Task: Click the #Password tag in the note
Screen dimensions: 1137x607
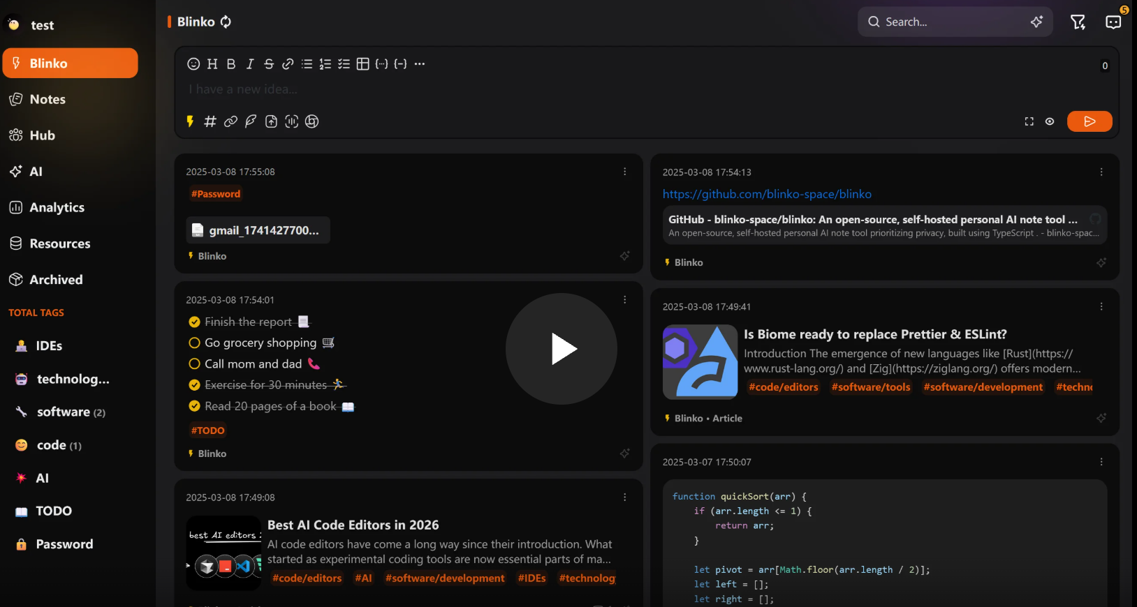Action: (x=216, y=194)
